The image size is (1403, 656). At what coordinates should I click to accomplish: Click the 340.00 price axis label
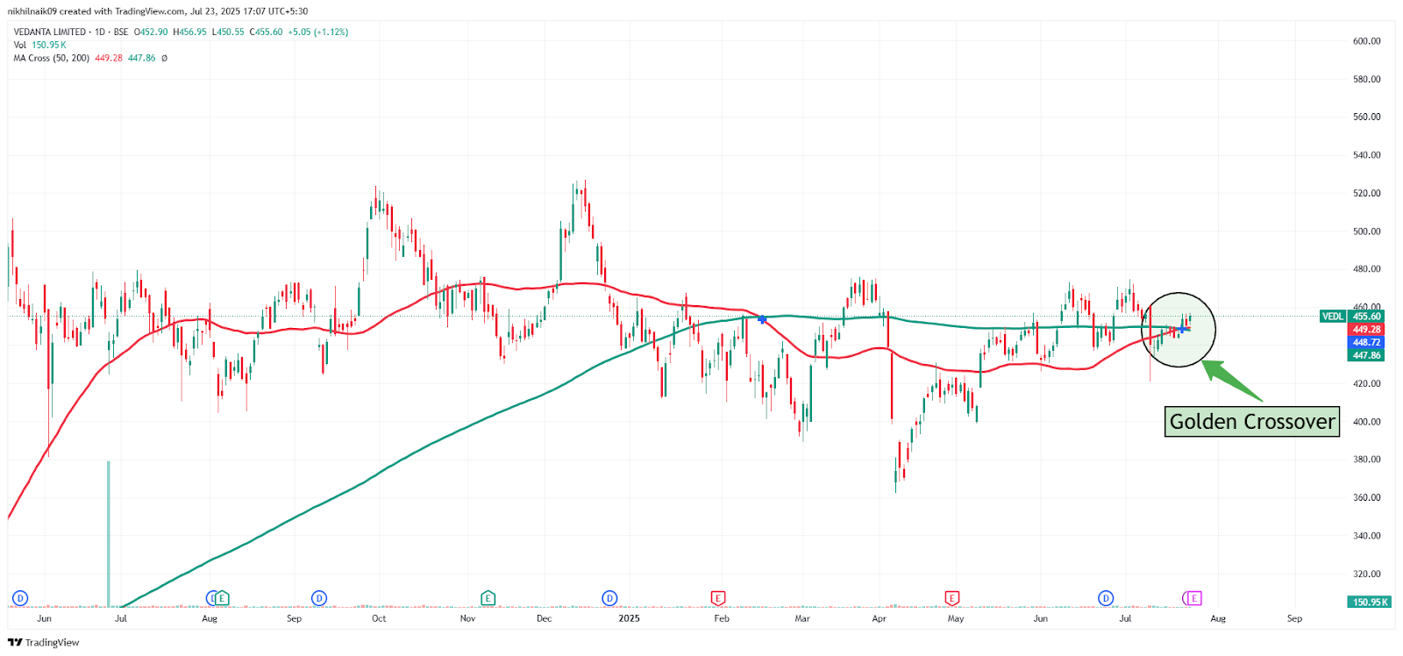(1366, 536)
